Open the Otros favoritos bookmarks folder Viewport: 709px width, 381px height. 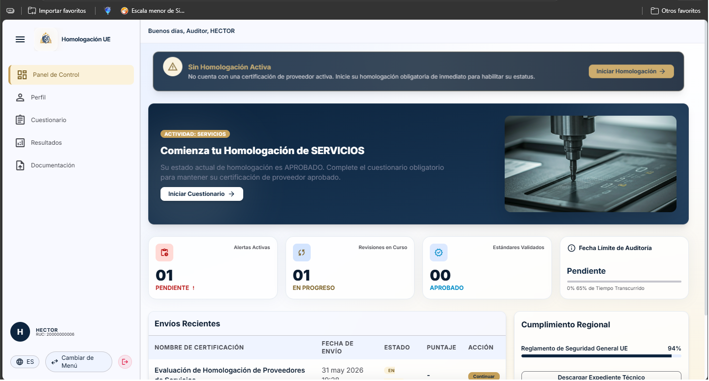(676, 10)
